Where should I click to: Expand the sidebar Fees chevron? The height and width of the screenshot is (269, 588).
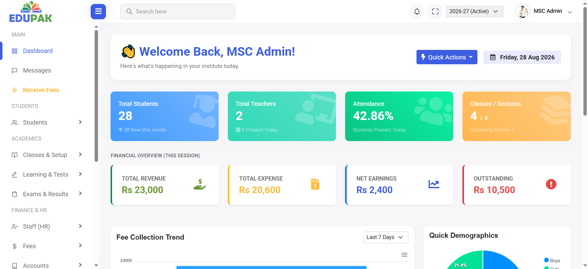pyautogui.click(x=80, y=245)
